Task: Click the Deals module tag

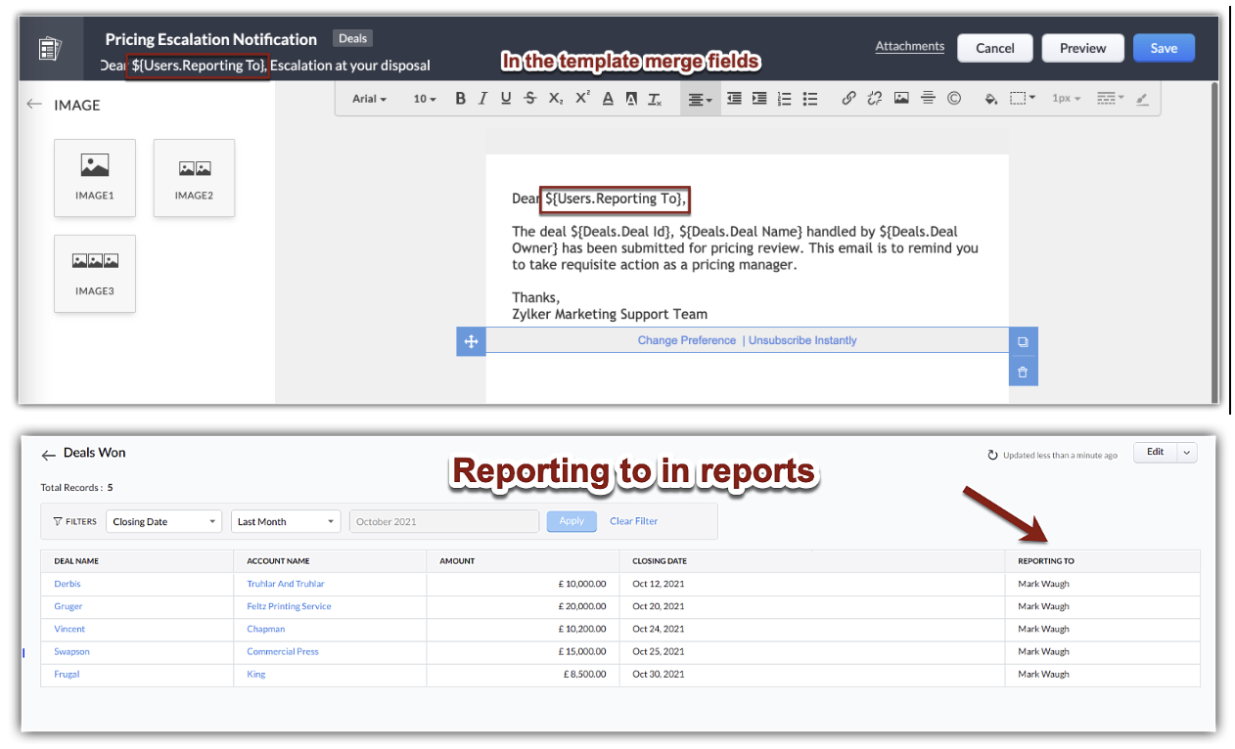Action: 352,38
